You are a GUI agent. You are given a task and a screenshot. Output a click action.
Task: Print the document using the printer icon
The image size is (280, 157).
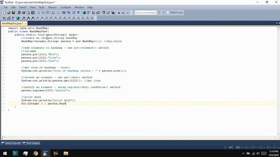point(24,13)
